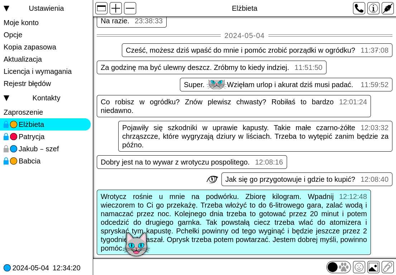This screenshot has height=275, width=396.
Task: Click the window layout icon in chat toolbar
Action: pyautogui.click(x=101, y=8)
